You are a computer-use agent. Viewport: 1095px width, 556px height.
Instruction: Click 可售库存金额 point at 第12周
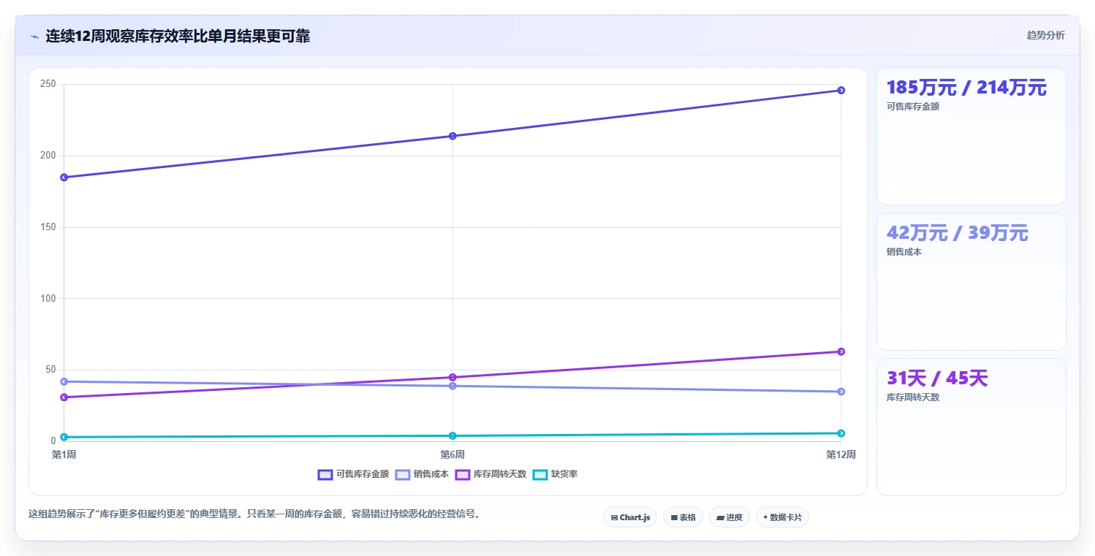[841, 91]
